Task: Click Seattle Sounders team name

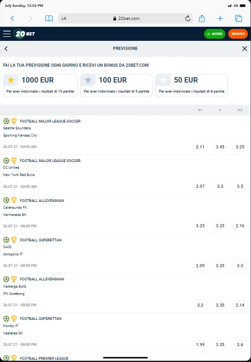Action: pyautogui.click(x=17, y=128)
